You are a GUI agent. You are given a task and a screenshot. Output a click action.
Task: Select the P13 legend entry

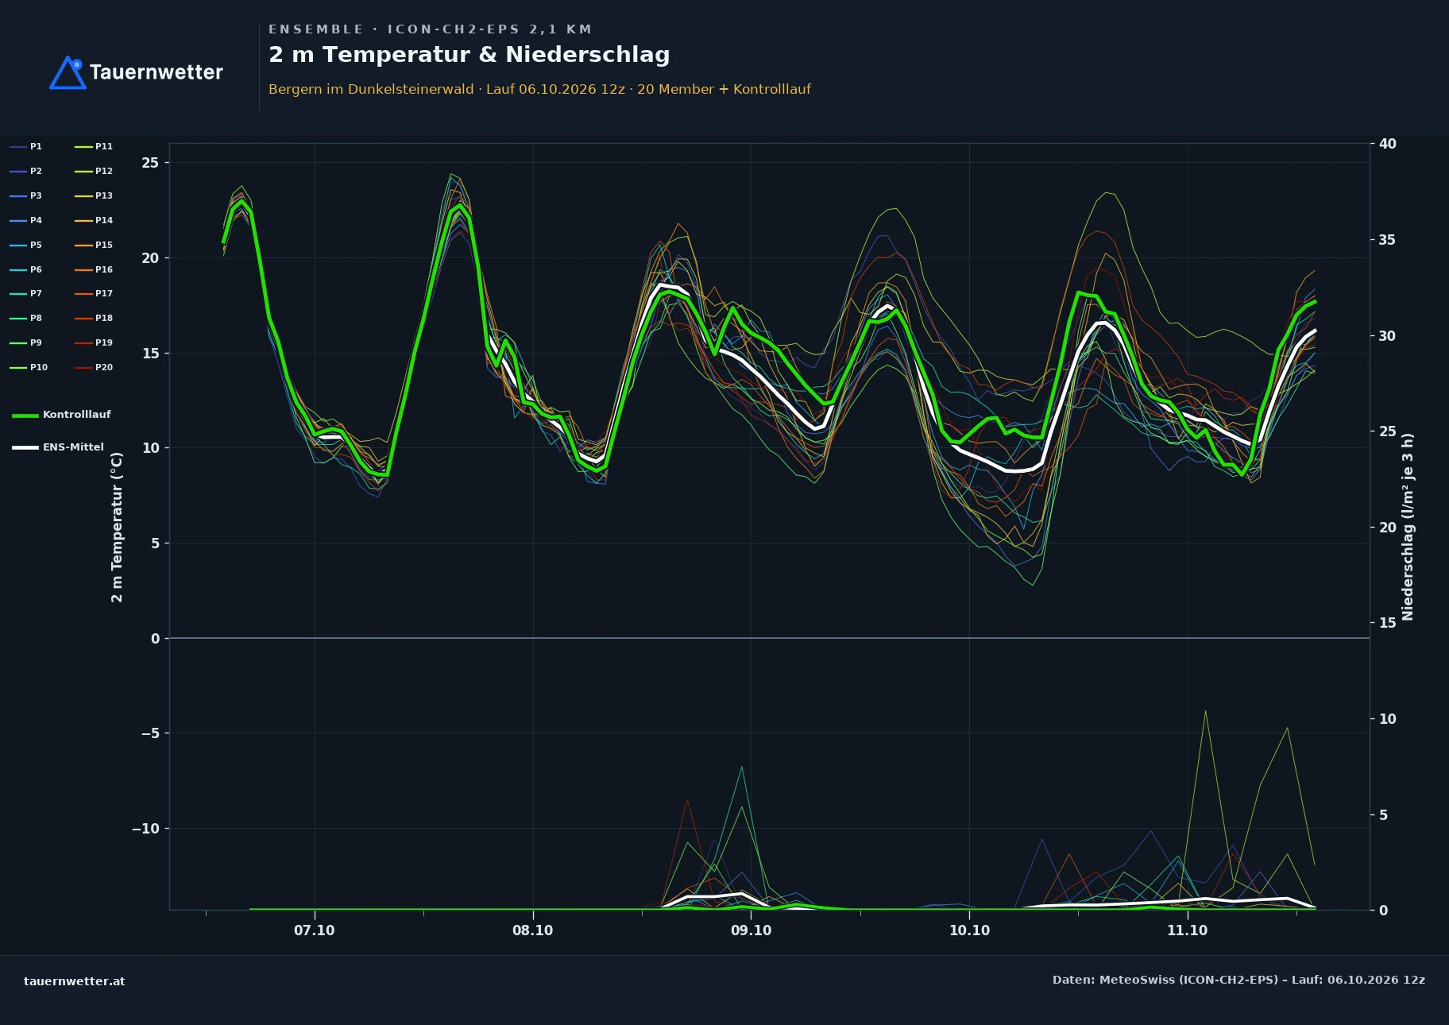click(94, 195)
